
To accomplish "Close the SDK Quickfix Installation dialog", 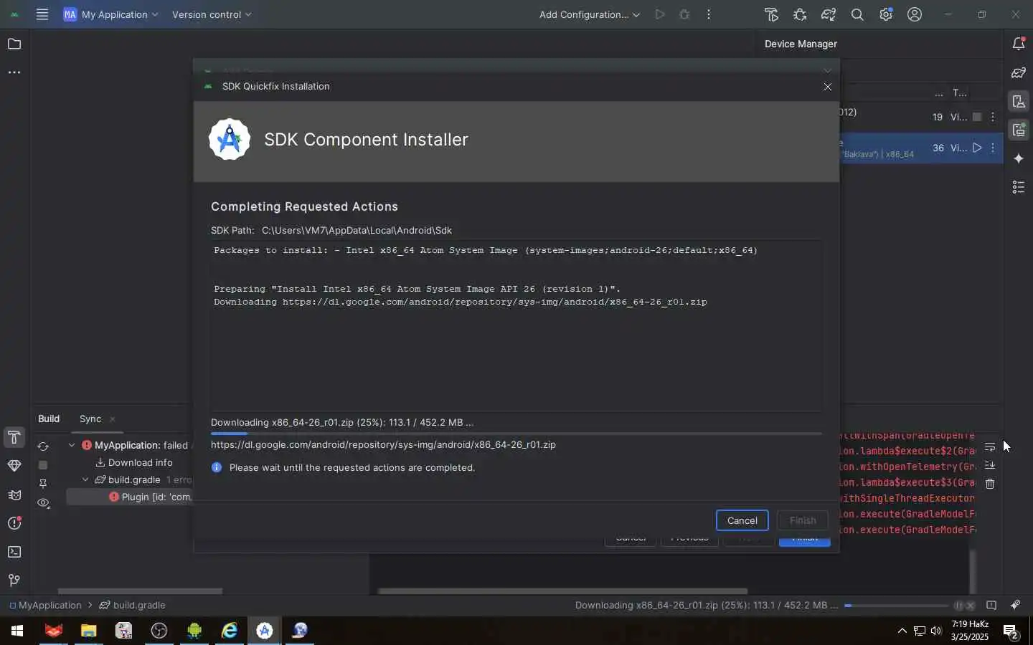I will [x=828, y=87].
